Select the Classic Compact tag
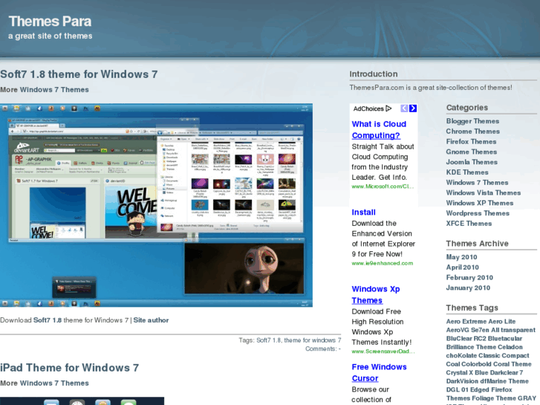 point(504,356)
